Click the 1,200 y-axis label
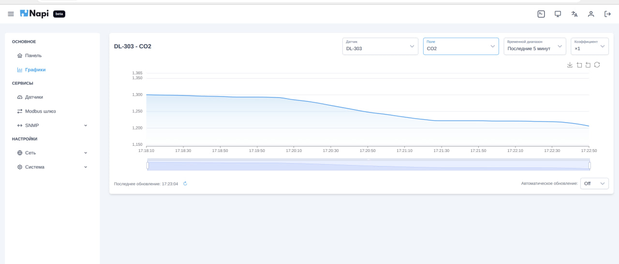Screen dimensions: 619x264 [137, 128]
